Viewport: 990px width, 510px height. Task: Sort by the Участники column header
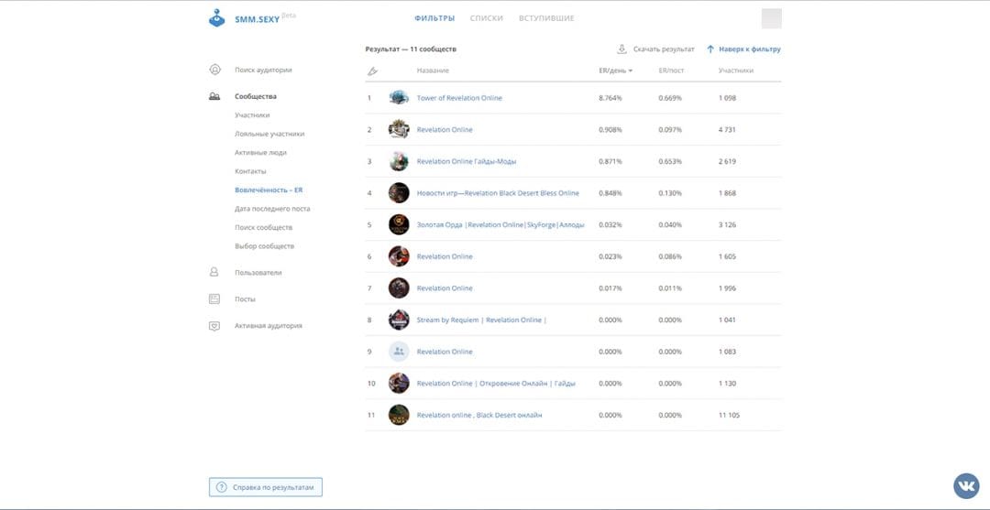tap(735, 71)
